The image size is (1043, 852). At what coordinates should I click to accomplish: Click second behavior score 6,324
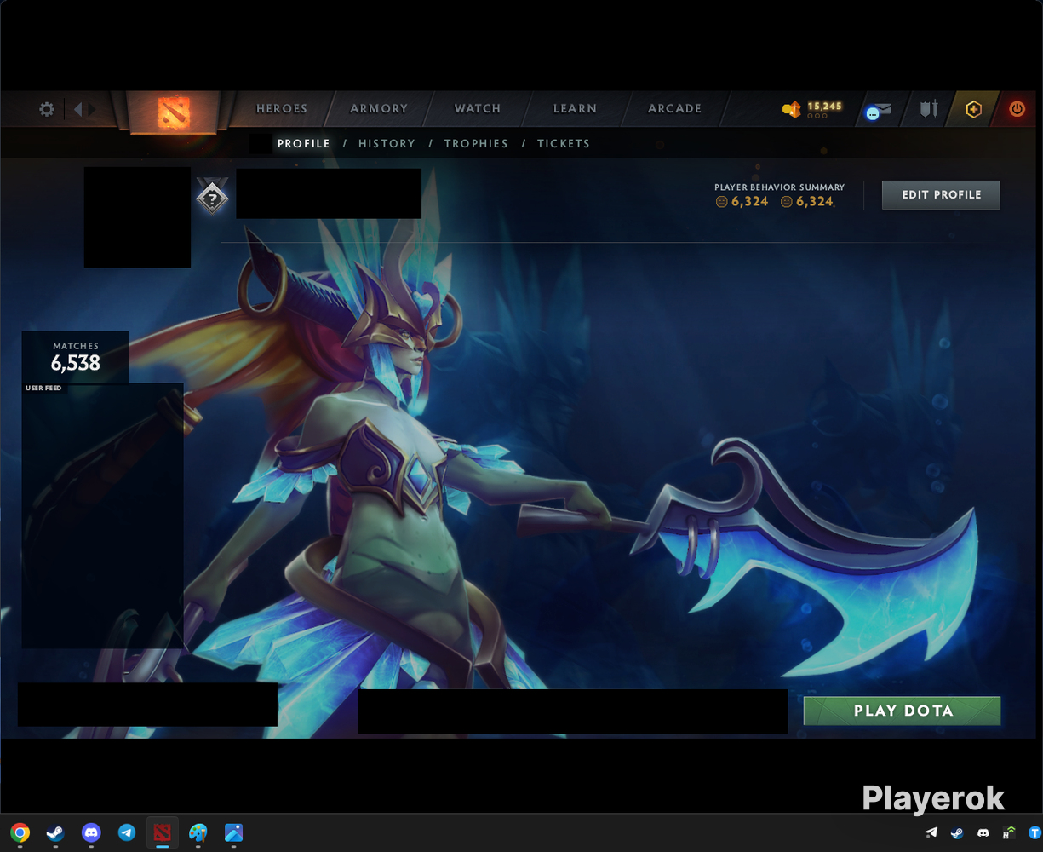click(x=807, y=202)
